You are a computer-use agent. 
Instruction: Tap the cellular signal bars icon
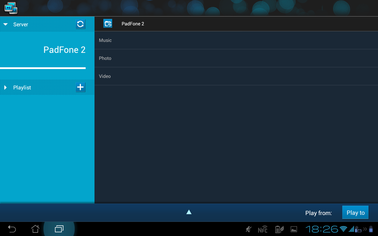351,229
